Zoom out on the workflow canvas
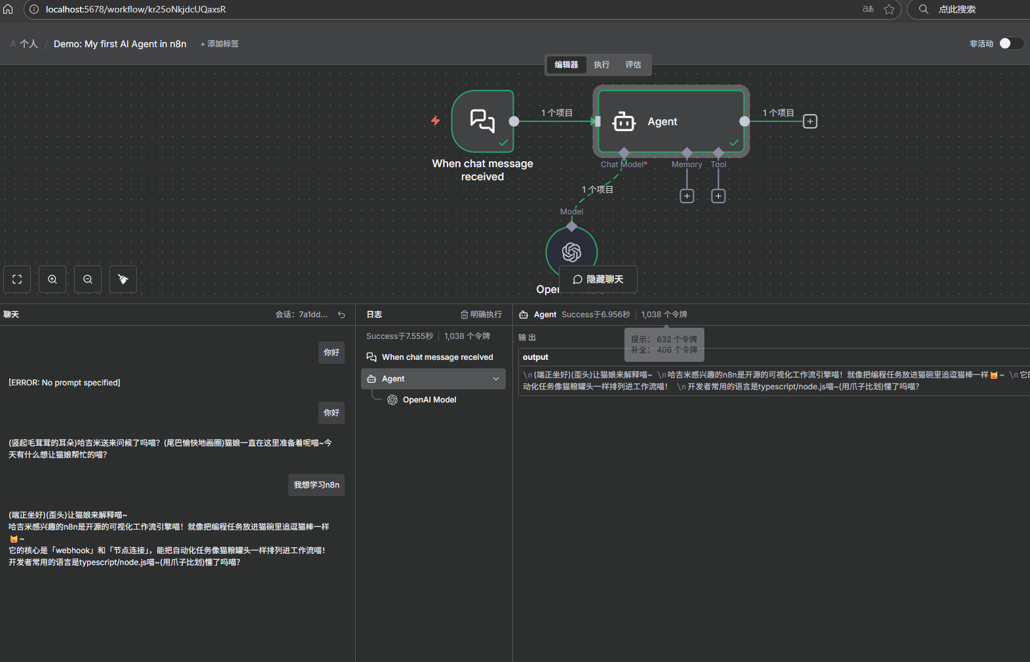This screenshot has height=662, width=1030. point(88,279)
